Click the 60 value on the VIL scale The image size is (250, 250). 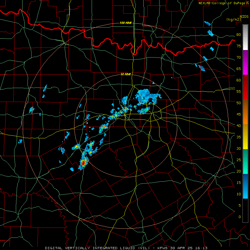(x=239, y=80)
